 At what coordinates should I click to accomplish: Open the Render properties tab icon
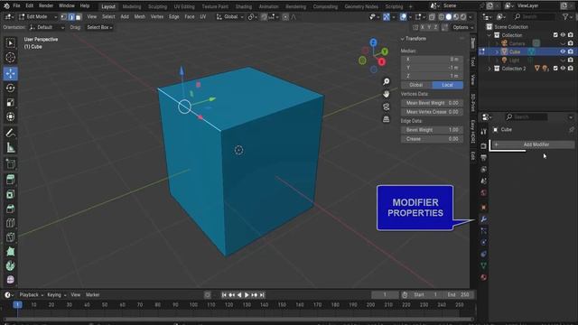click(x=484, y=146)
